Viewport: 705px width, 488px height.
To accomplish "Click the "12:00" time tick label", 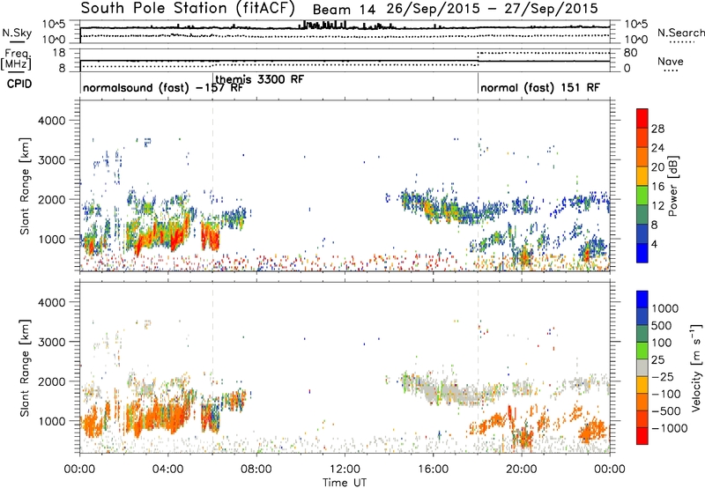I will (x=345, y=470).
